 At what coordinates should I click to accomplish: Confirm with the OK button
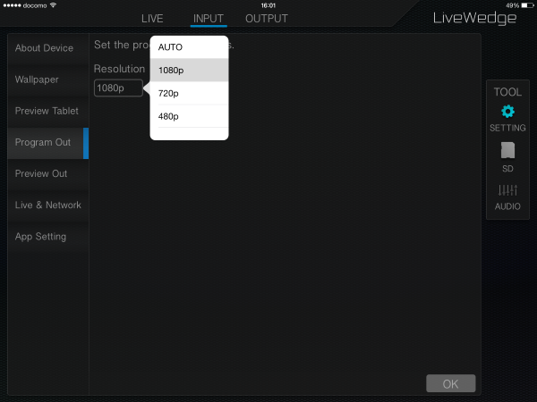[451, 383]
